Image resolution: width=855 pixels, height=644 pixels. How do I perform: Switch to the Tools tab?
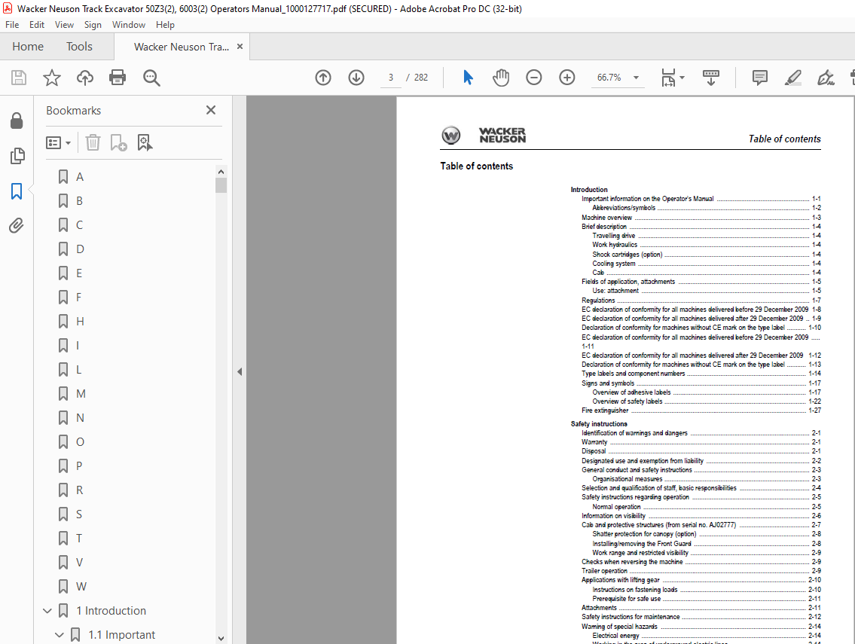80,47
